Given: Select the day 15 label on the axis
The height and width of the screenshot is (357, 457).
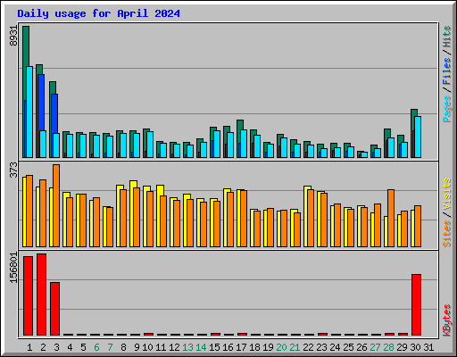Looking at the screenshot, I should [214, 347].
